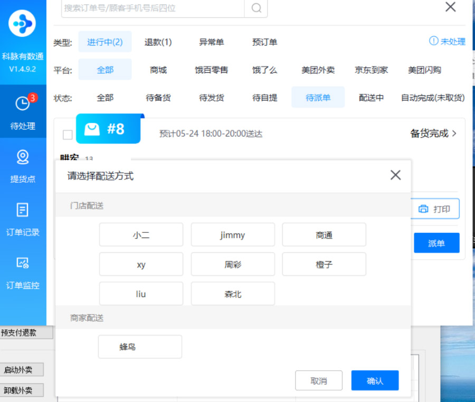This screenshot has width=475, height=402.
Task: Filter by 美团外卖 platform
Action: click(318, 70)
